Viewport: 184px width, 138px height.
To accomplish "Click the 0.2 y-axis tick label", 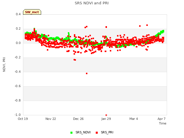I will click(18, 29).
